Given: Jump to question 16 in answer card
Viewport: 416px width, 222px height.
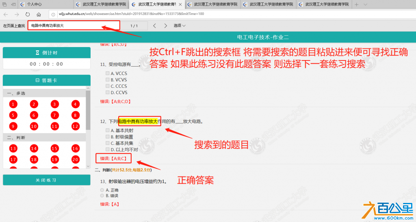Looking at the screenshot, I should click(75, 149).
